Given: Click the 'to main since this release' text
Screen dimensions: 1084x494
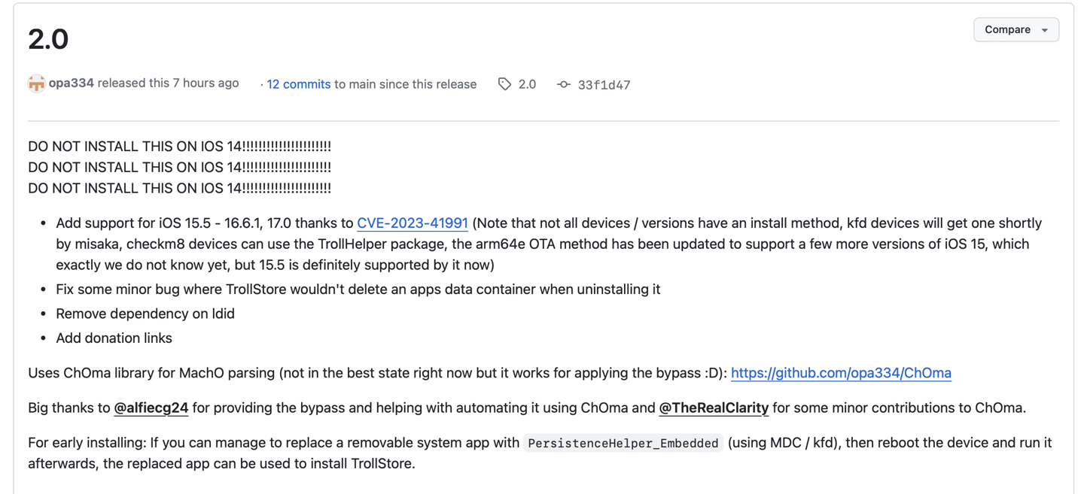Looking at the screenshot, I should (405, 84).
